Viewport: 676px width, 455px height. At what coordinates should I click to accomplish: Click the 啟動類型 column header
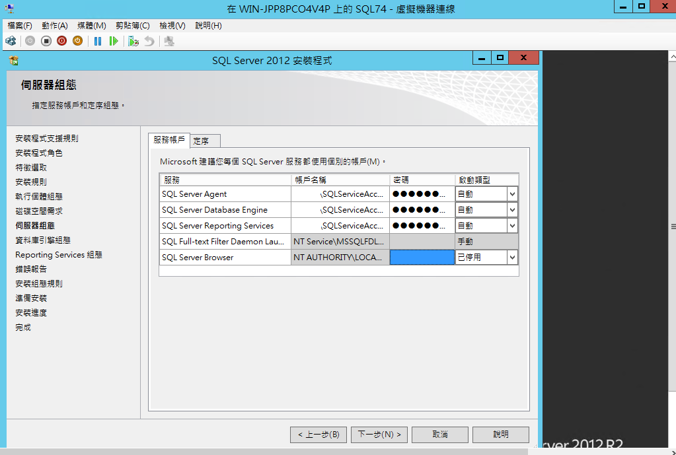coord(487,180)
